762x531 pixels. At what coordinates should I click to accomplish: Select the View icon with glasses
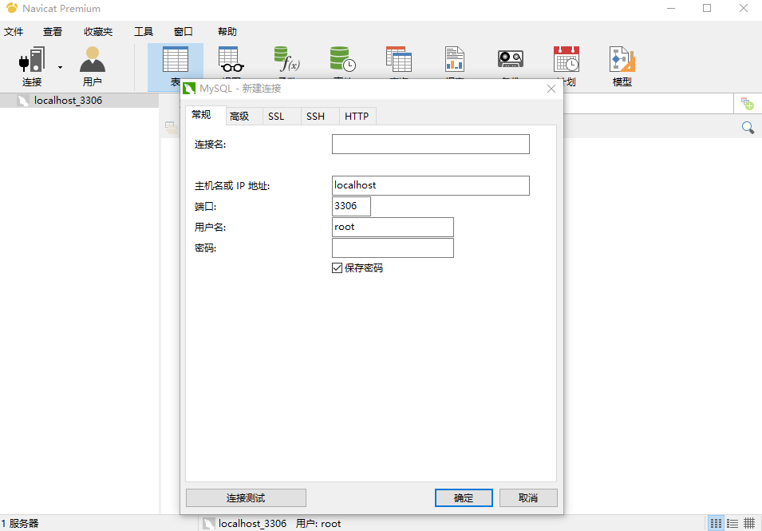click(231, 60)
